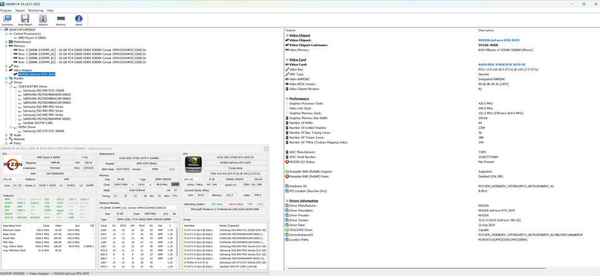
Task: Select Row: 0 [BANK 0/DIMM_A1] memory entry
Action: click(x=82, y=50)
